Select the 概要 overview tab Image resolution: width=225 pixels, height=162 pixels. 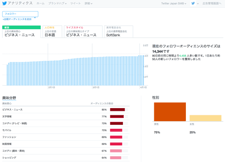click(x=22, y=31)
